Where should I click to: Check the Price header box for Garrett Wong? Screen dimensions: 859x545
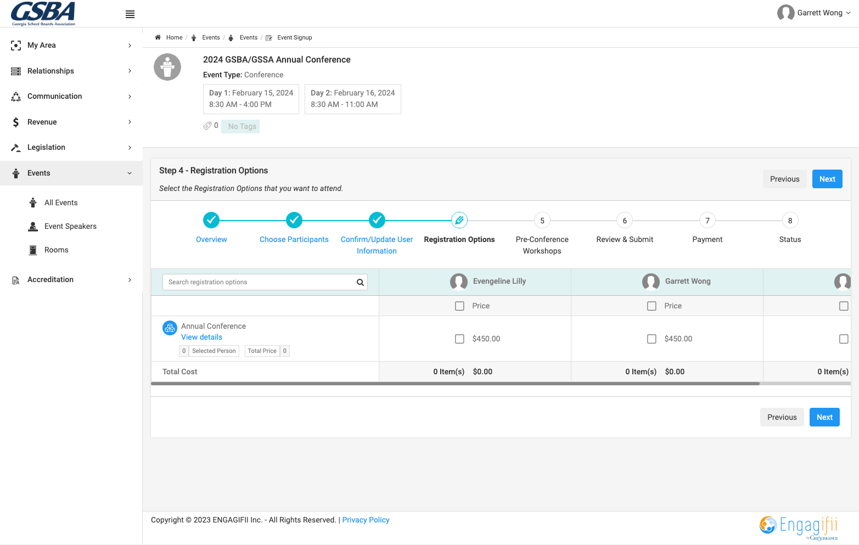(x=652, y=306)
